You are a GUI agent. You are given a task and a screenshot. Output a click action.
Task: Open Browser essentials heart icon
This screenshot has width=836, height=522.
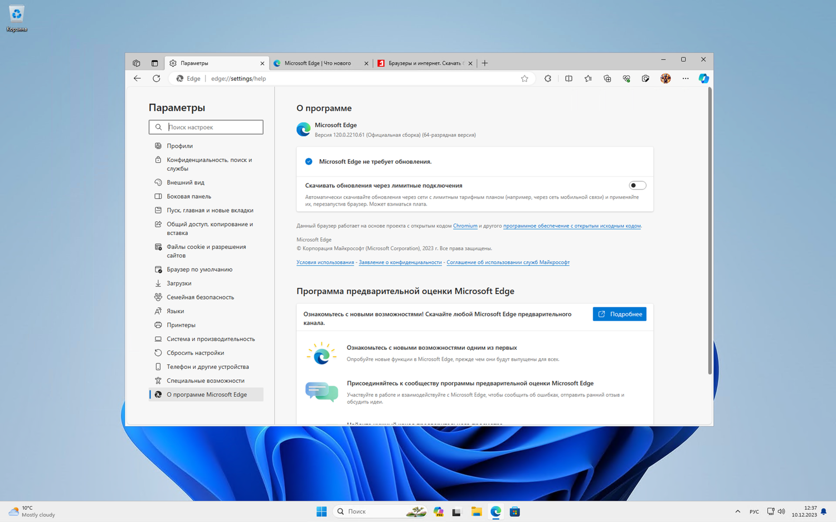pyautogui.click(x=626, y=79)
